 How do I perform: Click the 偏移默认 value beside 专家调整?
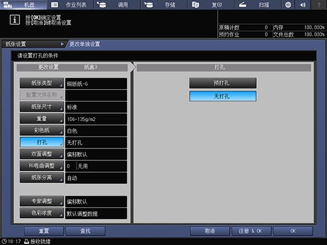pyautogui.click(x=96, y=201)
